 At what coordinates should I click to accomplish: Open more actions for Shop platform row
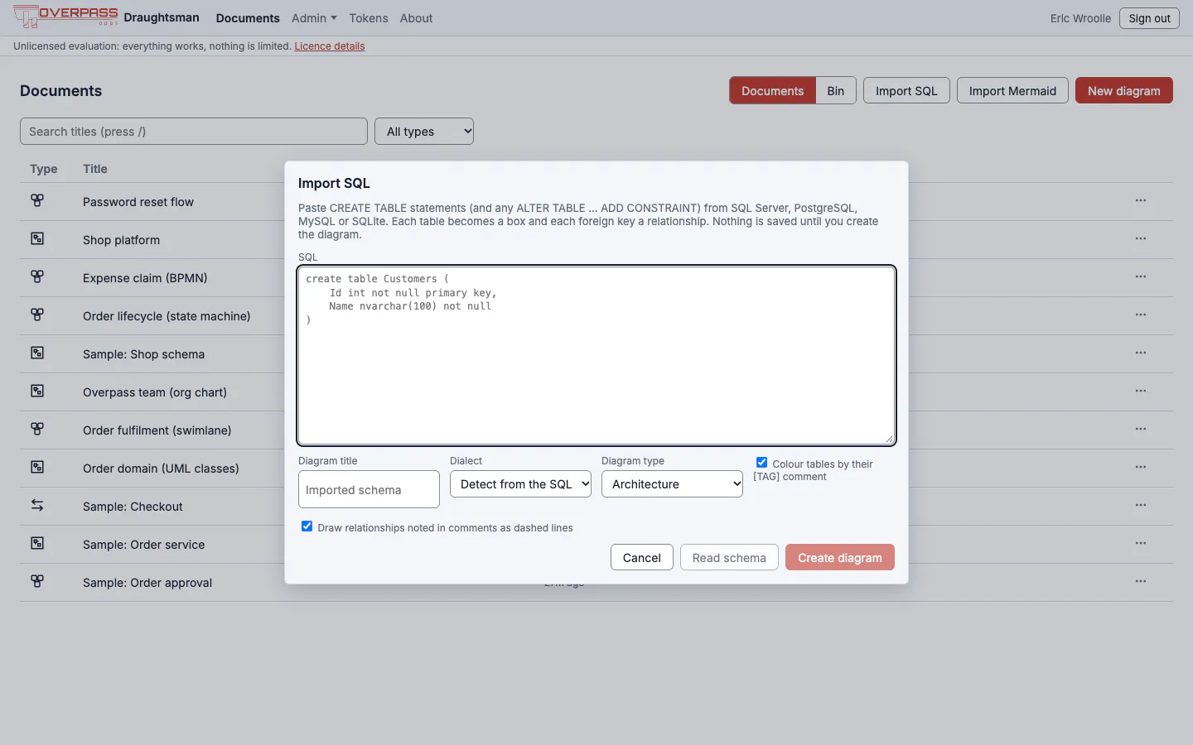(1141, 238)
